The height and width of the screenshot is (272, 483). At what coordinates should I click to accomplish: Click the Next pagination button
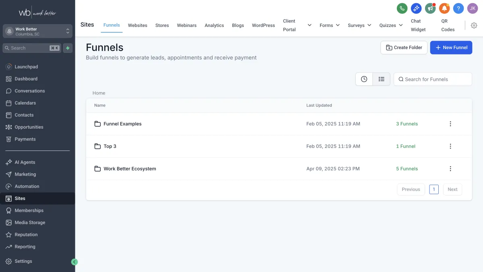point(452,190)
